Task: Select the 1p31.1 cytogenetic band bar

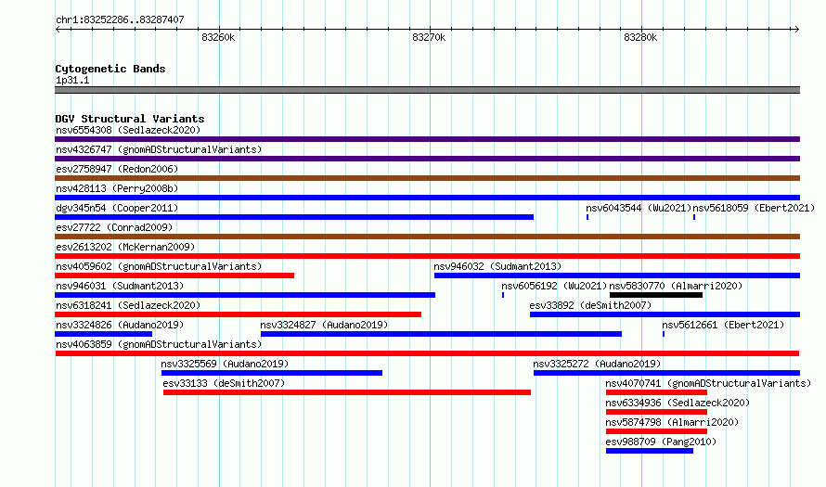Action: (427, 90)
